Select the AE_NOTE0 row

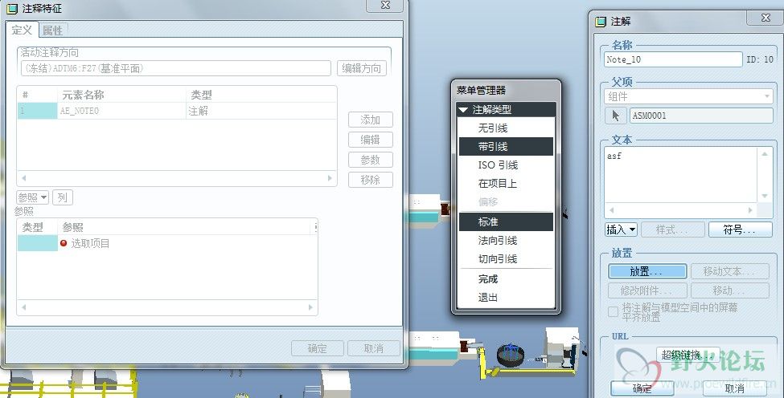click(177, 112)
